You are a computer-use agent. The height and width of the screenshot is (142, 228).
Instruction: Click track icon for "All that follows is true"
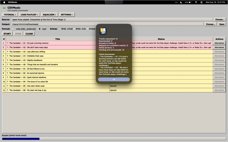pyautogui.click(x=7, y=69)
